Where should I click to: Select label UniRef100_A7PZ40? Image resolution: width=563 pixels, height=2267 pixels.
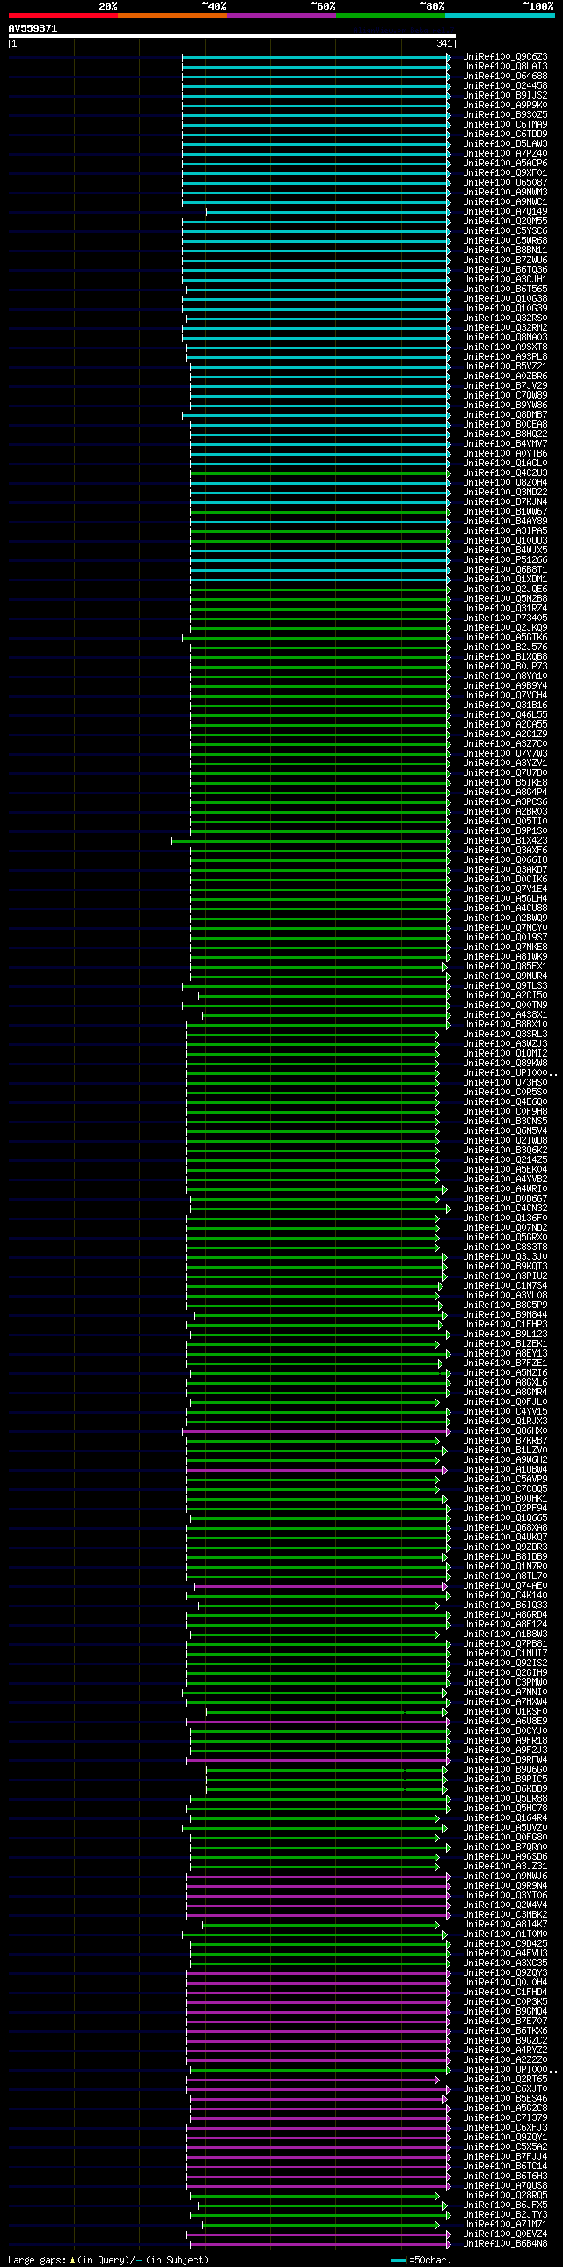[505, 154]
